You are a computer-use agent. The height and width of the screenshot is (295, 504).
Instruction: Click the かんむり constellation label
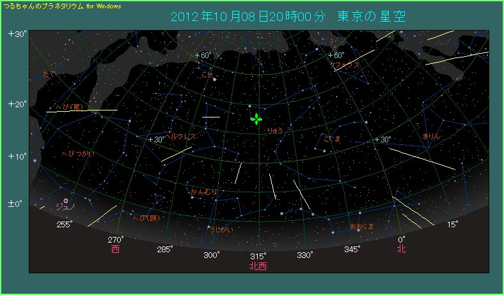pyautogui.click(x=203, y=192)
